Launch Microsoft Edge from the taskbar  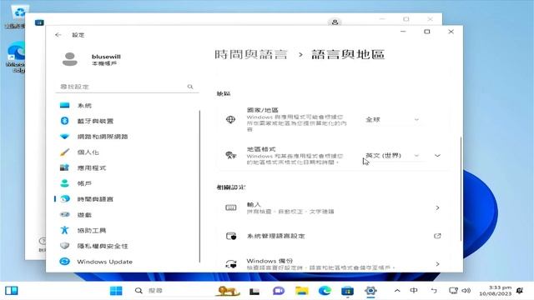click(x=325, y=291)
